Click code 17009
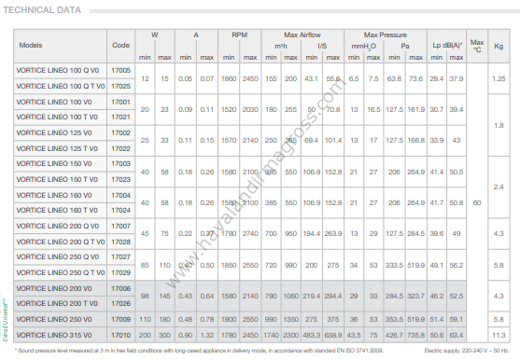Image resolution: width=520 pixels, height=360 pixels. 120,320
